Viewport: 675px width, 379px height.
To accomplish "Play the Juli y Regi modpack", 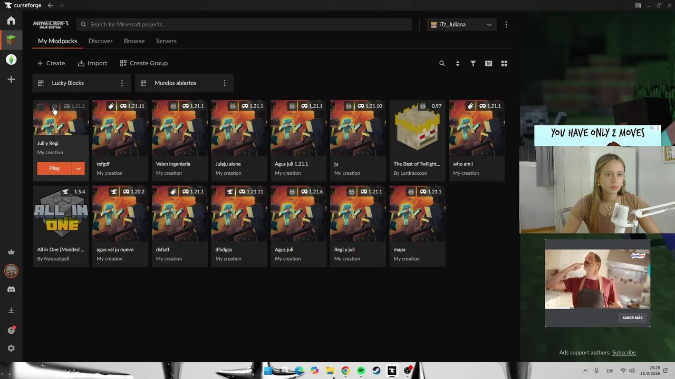I will point(54,168).
